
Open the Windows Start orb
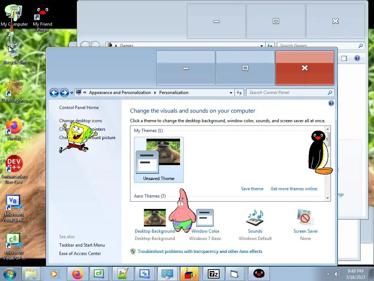click(x=10, y=274)
